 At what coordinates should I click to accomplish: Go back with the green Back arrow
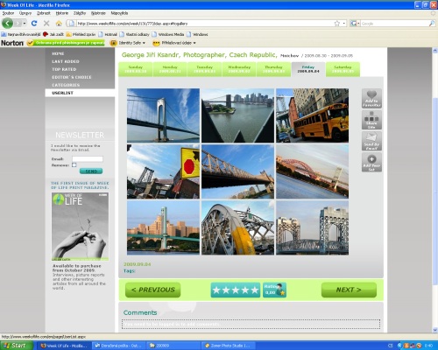[7, 23]
